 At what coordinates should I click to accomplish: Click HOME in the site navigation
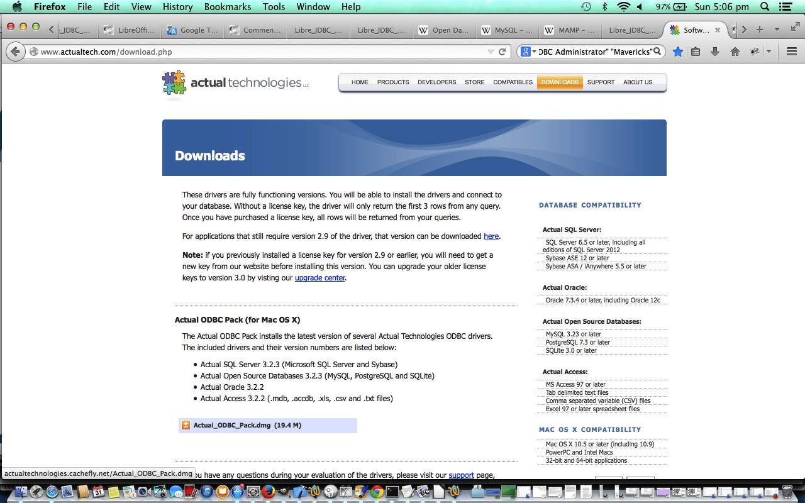pos(360,82)
